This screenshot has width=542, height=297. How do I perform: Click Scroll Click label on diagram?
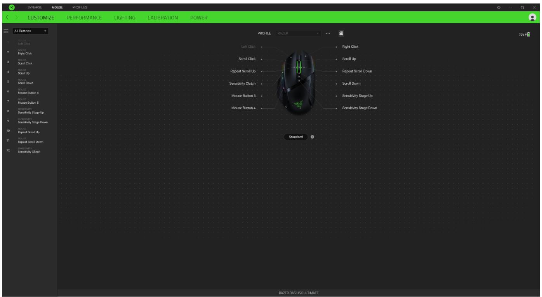click(x=247, y=59)
